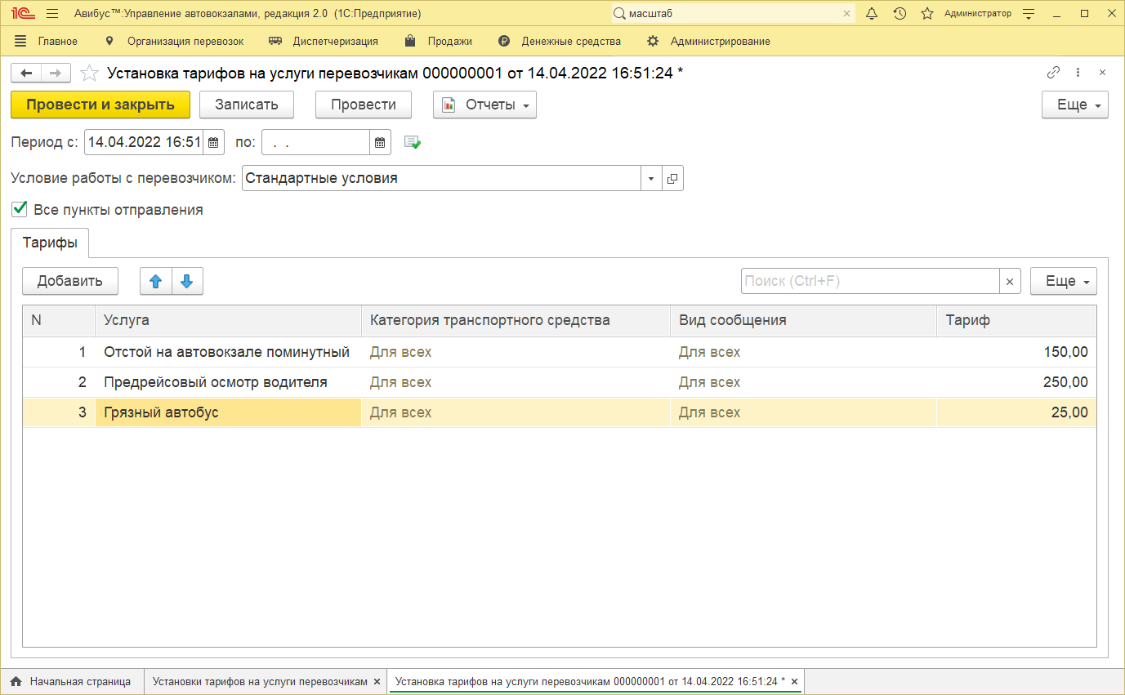The height and width of the screenshot is (695, 1125).
Task: Move tariff row up with blue arrow
Action: click(x=156, y=281)
